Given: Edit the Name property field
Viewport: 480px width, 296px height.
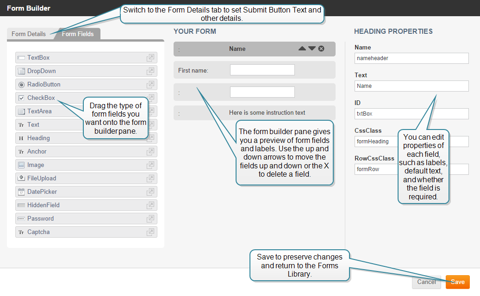Looking at the screenshot, I should [x=411, y=58].
